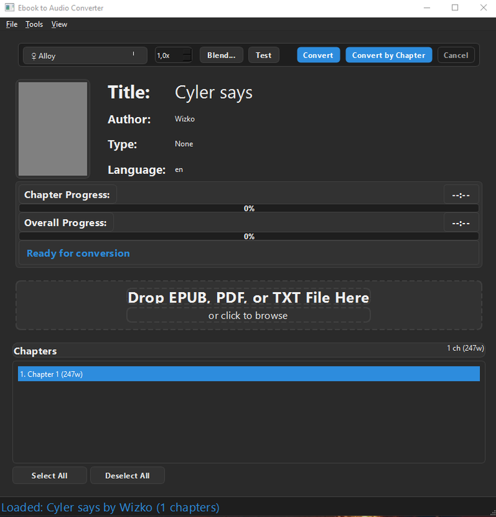Click the grey book cover thumbnail
The width and height of the screenshot is (496, 517).
[x=53, y=129]
